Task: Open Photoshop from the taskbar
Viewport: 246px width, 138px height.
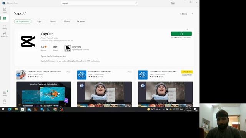Action: click(48, 109)
